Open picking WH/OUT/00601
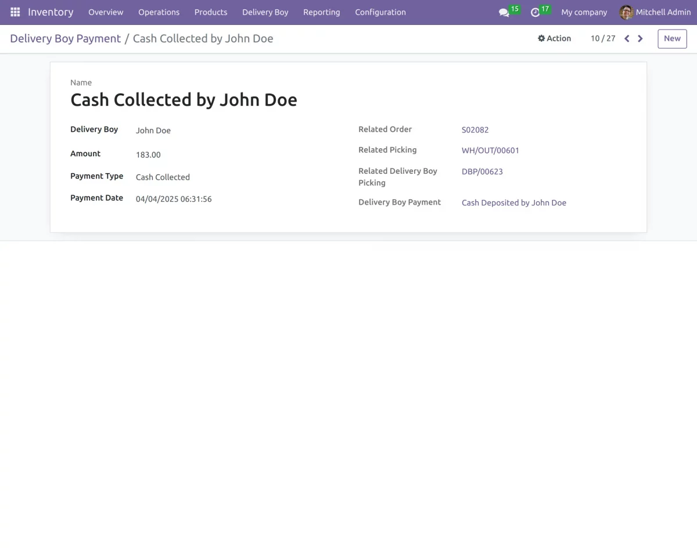Image resolution: width=697 pixels, height=548 pixels. coord(490,150)
